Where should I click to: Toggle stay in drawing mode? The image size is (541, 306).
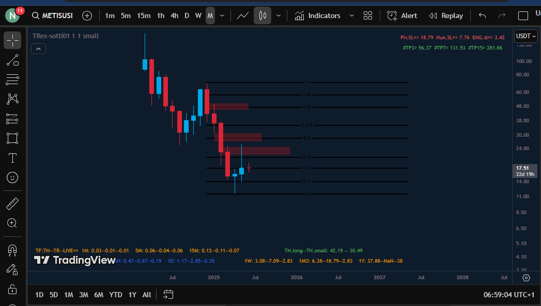[12, 269]
